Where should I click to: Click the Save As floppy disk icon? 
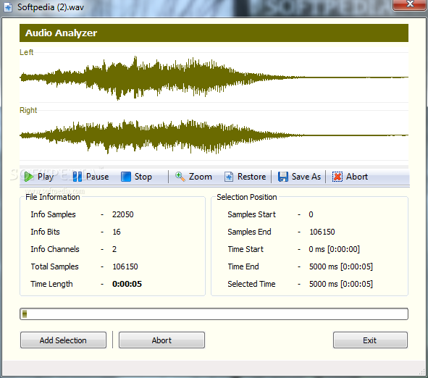point(283,177)
